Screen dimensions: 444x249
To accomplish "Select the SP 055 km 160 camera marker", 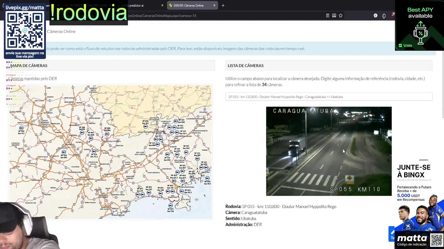I will click(x=161, y=193).
